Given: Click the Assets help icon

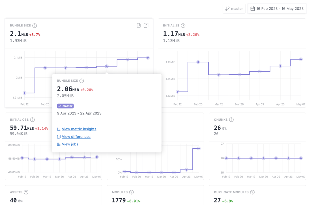Looking at the screenshot, I should pyautogui.click(x=26, y=192).
